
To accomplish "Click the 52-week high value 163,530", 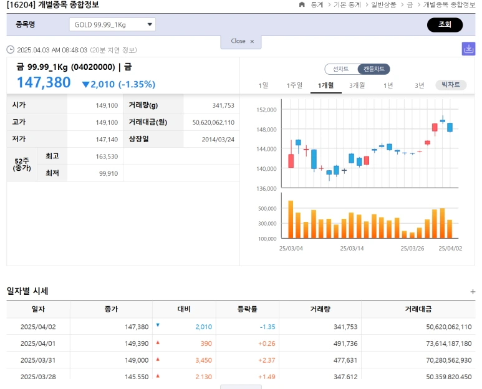I will (x=107, y=156).
